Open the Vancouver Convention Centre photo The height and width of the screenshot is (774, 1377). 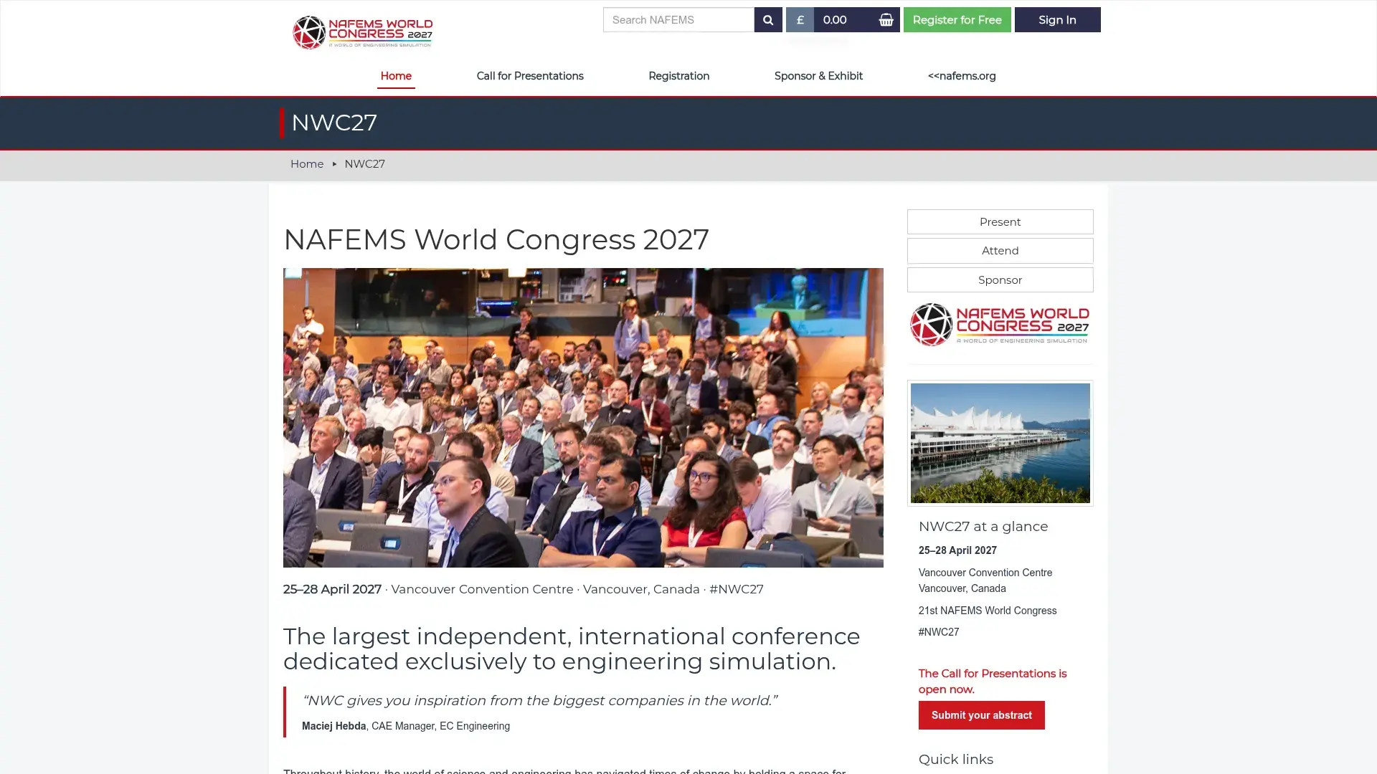(1000, 443)
